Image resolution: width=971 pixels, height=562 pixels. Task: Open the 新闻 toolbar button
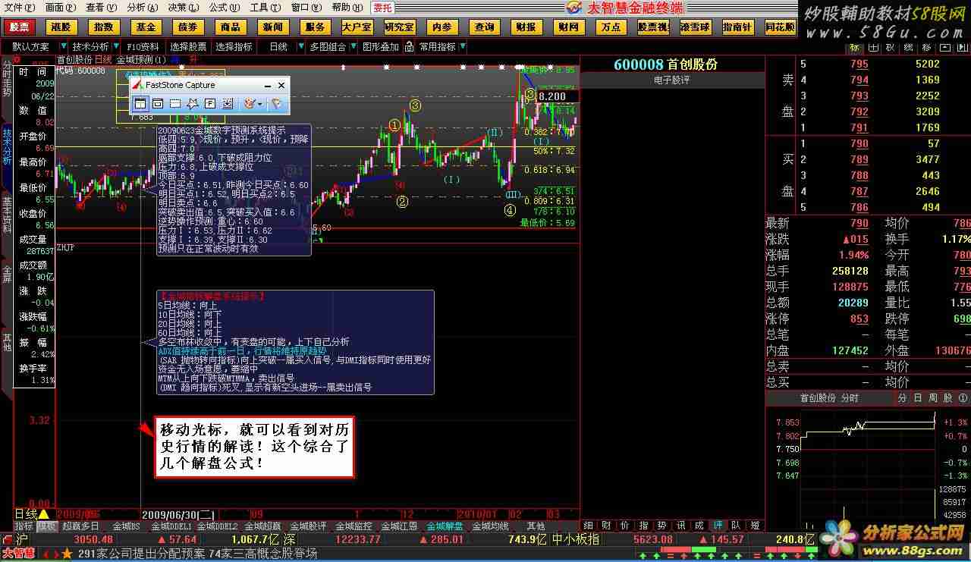272,27
